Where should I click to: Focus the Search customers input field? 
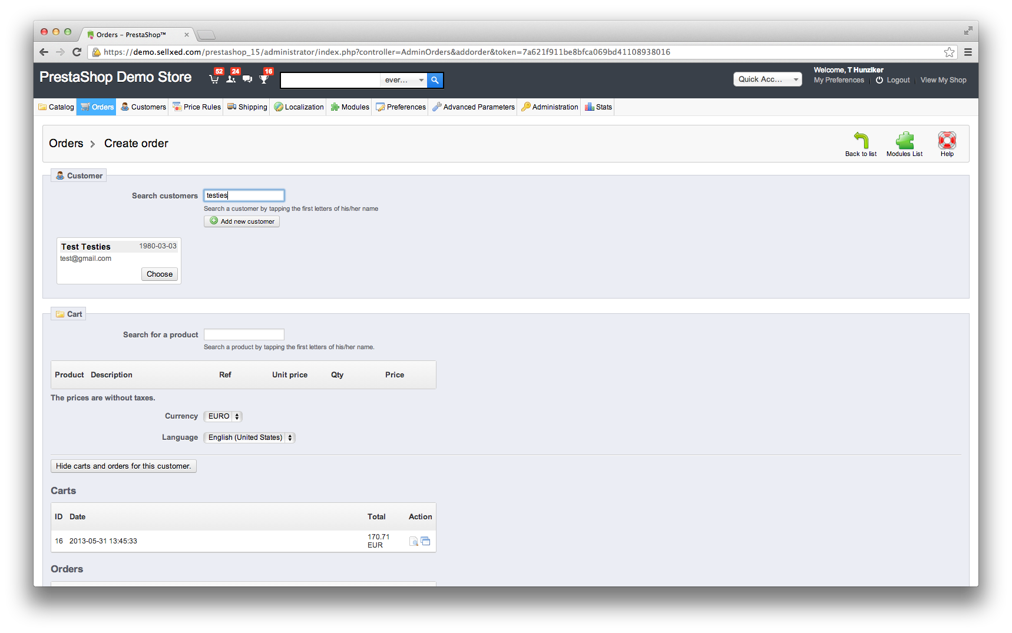click(x=244, y=195)
